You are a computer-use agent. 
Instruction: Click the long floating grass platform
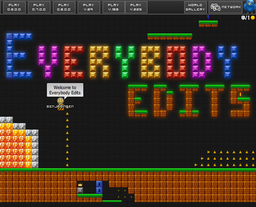click(x=170, y=37)
